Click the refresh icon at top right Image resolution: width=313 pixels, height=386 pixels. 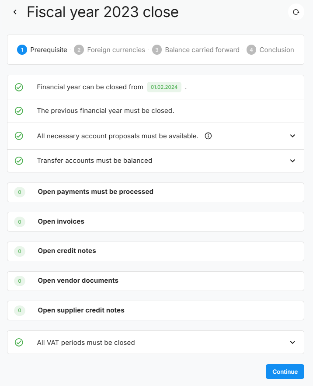pos(296,12)
